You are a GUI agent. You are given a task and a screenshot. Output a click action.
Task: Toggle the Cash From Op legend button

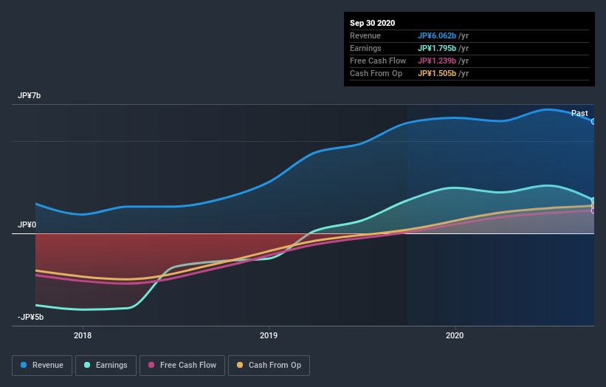click(269, 366)
